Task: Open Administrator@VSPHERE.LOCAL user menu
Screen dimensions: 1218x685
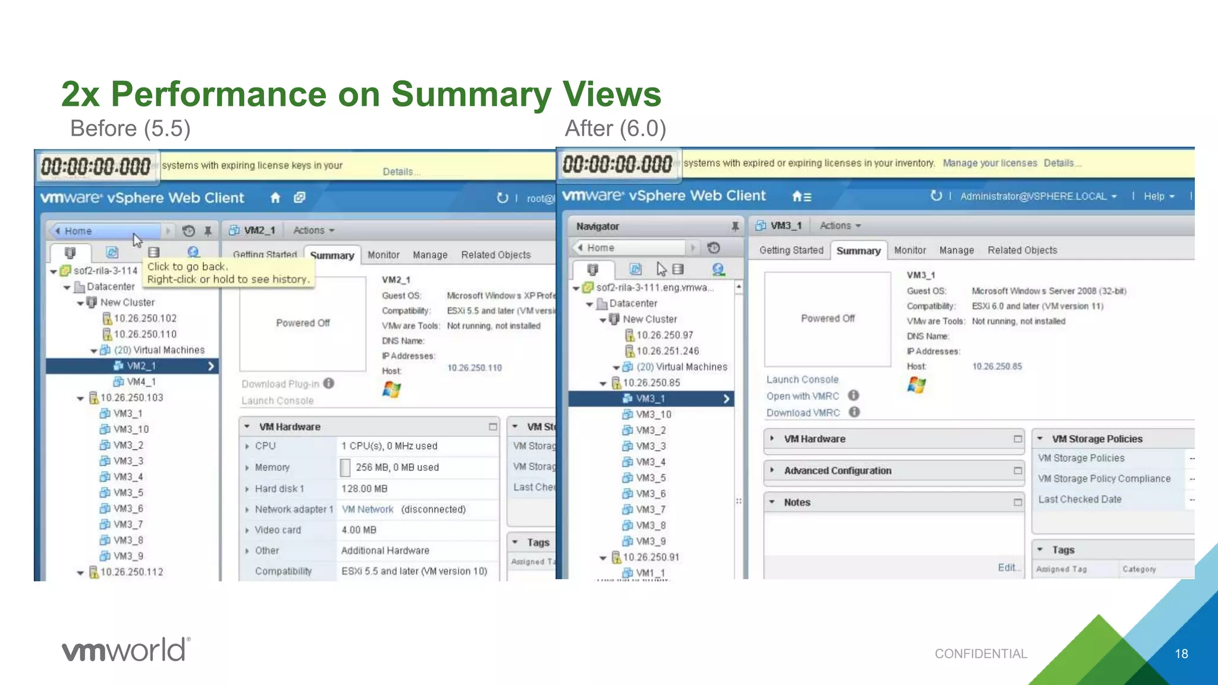Action: click(x=1038, y=196)
